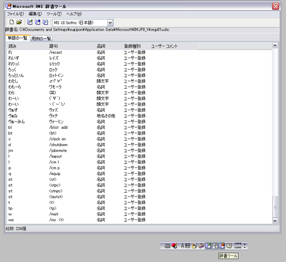Toggle KANA on the language bar
286x262 pixels.
[x=238, y=248]
